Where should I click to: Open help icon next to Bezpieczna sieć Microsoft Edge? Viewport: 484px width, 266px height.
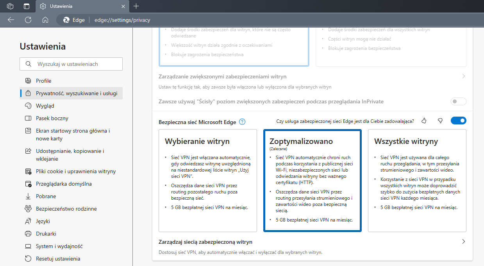tap(242, 122)
